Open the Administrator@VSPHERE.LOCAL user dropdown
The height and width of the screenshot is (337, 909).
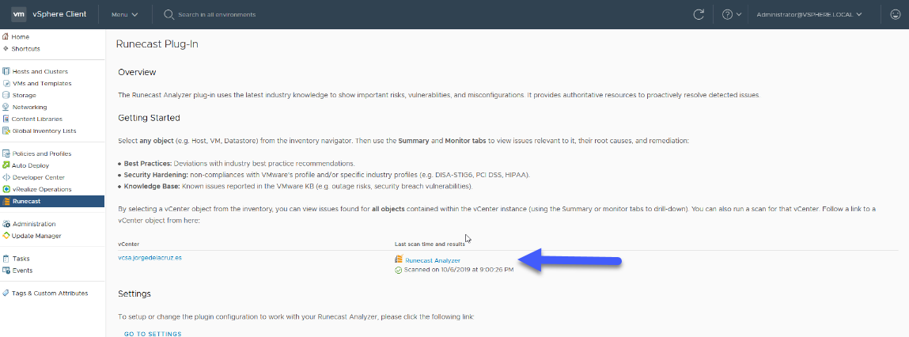click(x=809, y=14)
